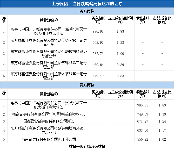
Task: Click buy ratio 0.83
Action: coord(120,76)
